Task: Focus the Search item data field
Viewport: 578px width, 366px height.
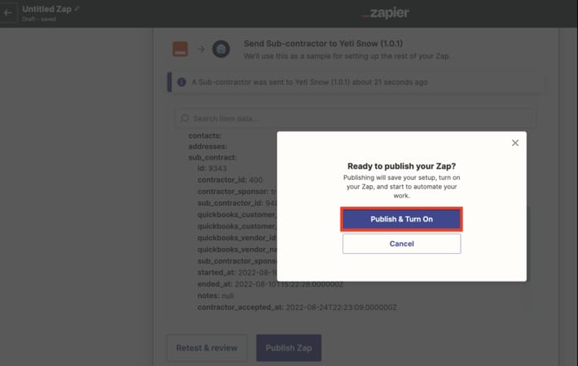Action: [358, 118]
